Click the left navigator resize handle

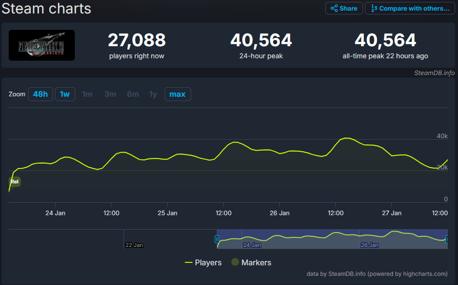coord(217,239)
